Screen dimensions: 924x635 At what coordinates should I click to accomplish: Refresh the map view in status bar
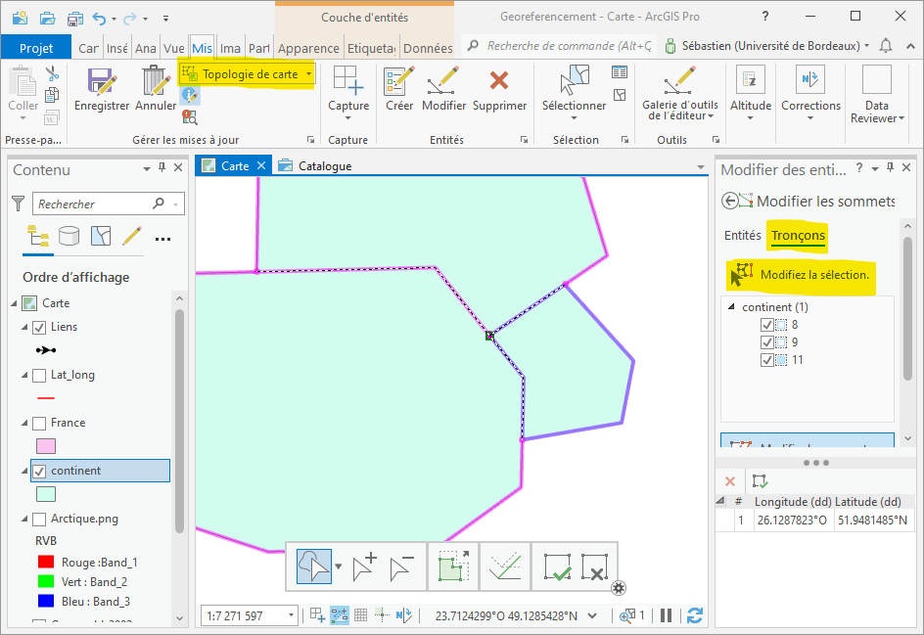[694, 615]
